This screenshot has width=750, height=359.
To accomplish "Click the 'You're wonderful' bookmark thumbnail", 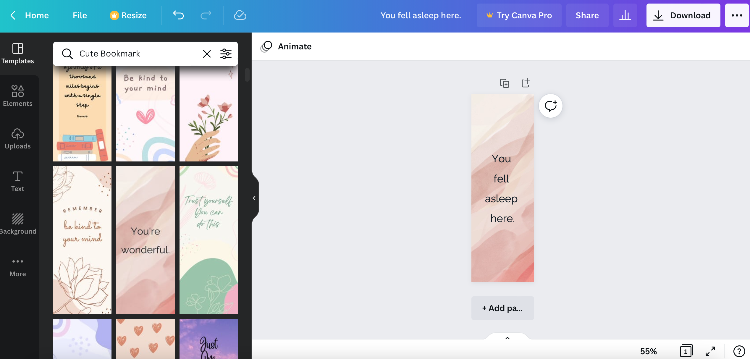I will [146, 240].
